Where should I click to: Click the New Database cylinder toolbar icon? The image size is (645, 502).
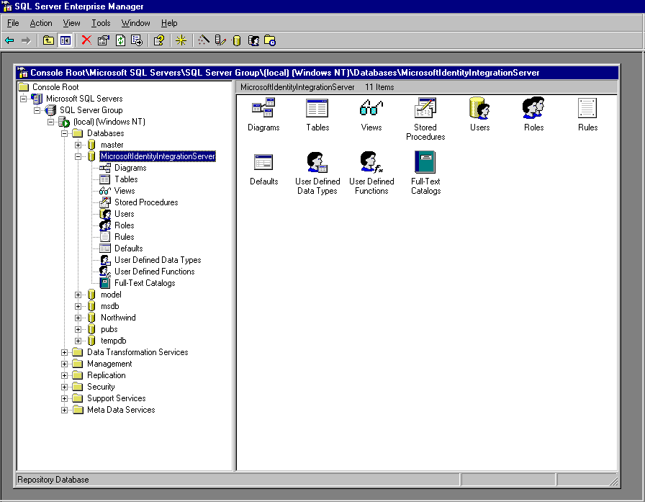237,40
